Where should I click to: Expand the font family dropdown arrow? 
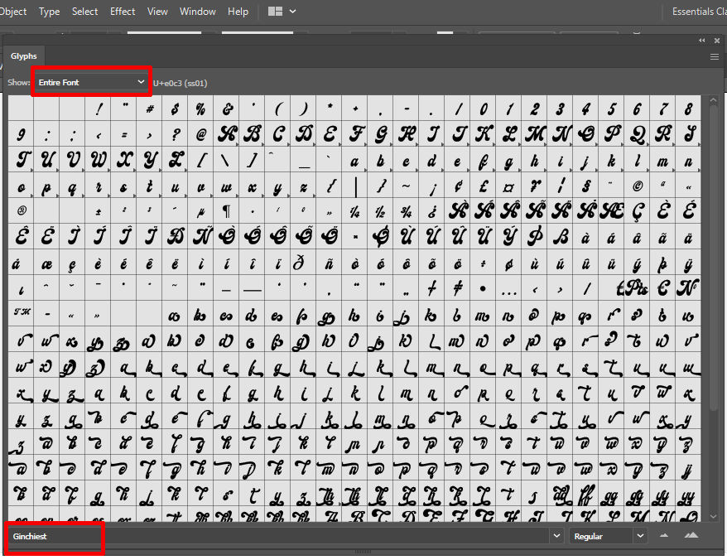coord(556,536)
